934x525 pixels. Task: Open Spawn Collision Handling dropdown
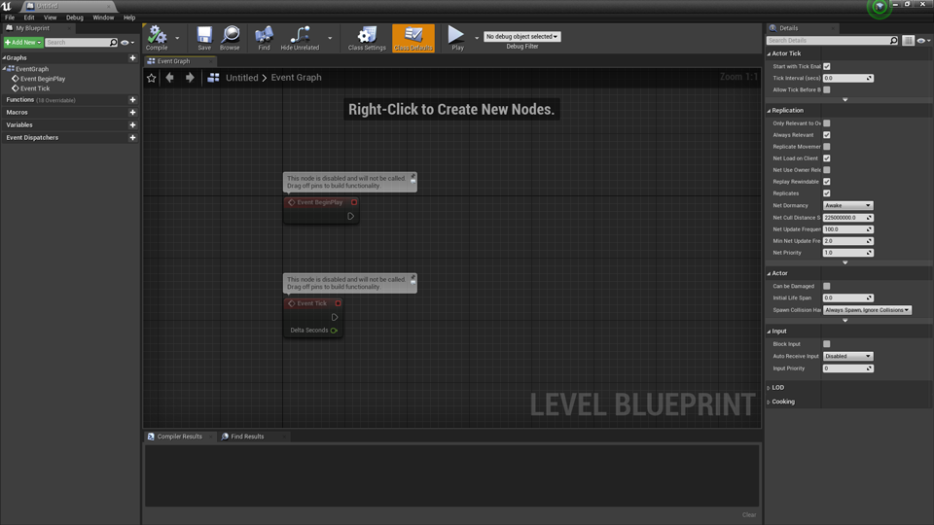click(x=867, y=310)
